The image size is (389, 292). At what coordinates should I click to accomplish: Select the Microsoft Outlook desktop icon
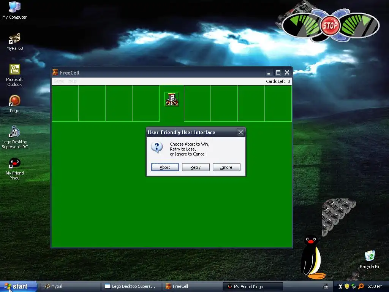coord(14,75)
